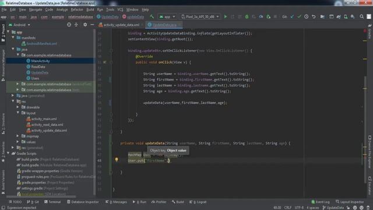Toggle the Build Variants side tab
Screen dimensions: 373x210
click(x=3, y=182)
